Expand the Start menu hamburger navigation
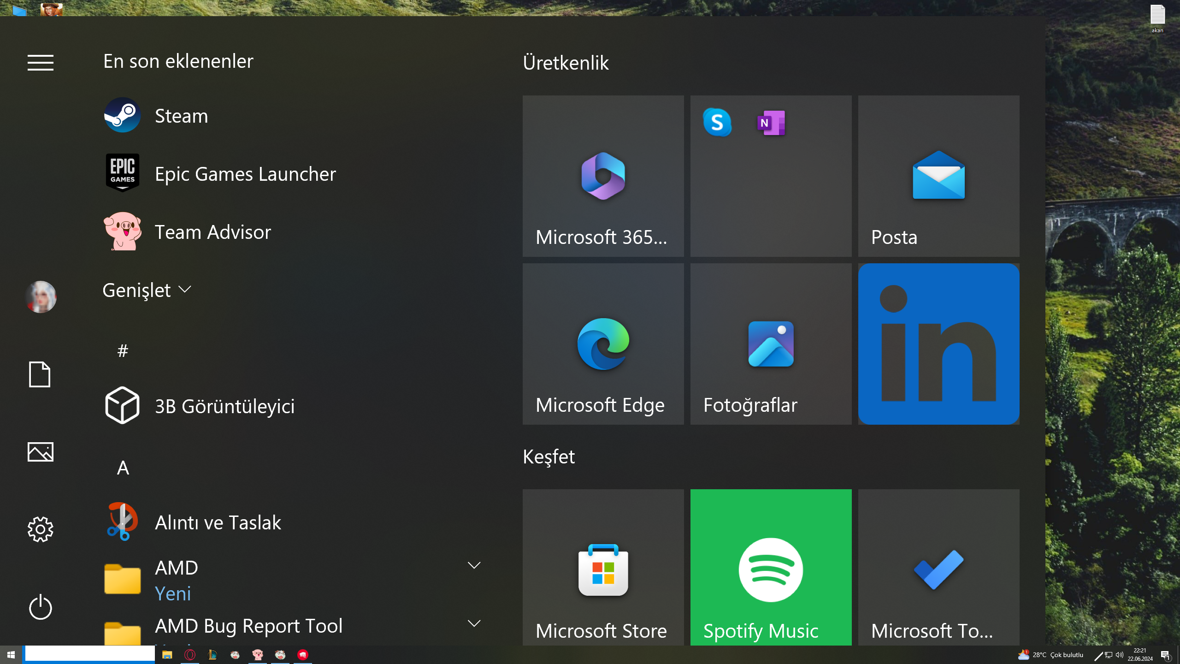Screen dimensions: 1180x664 (41, 63)
